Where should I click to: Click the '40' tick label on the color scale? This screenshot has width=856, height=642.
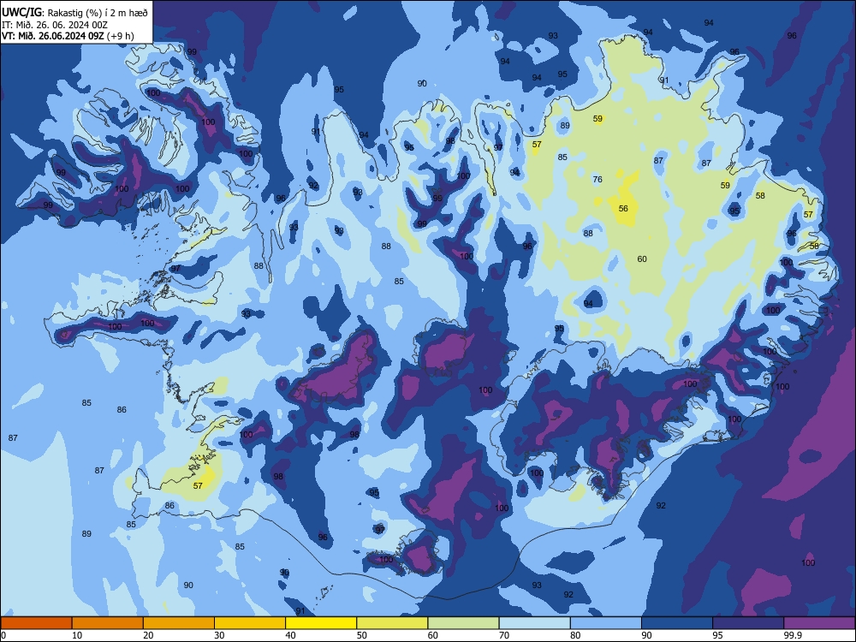point(290,635)
